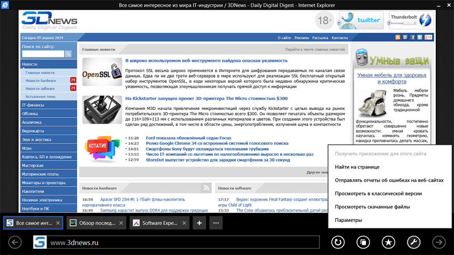Click the Google Plus icon in header
The image size is (454, 255).
[428, 37]
